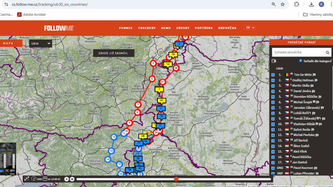Select racer Vladislav Blšták in ranking
Screen dimensions: 333x187
click(304, 124)
